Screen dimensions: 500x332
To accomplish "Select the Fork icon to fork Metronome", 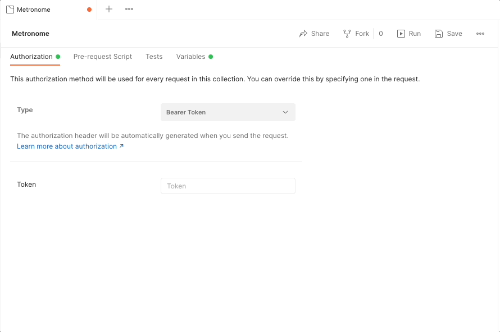I will (348, 33).
